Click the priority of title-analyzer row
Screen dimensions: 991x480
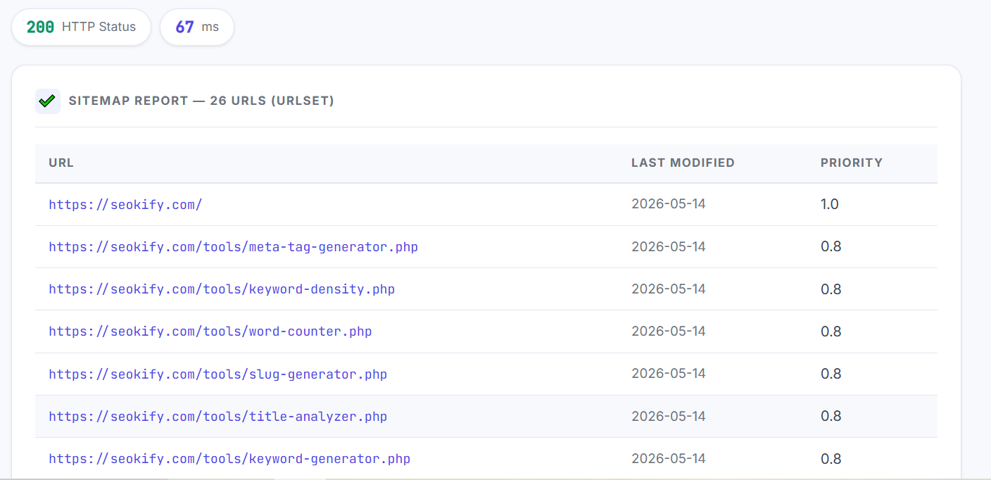[x=831, y=417]
